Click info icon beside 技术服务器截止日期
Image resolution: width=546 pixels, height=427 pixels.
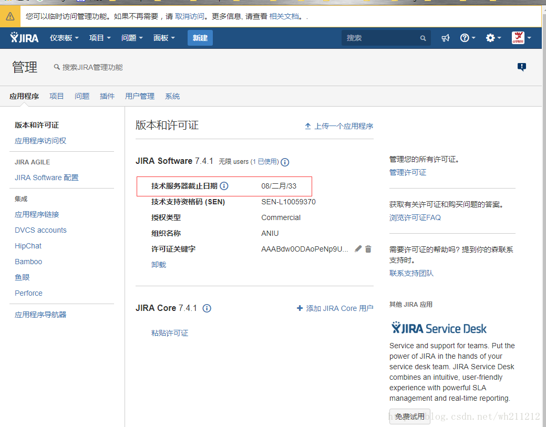click(224, 186)
